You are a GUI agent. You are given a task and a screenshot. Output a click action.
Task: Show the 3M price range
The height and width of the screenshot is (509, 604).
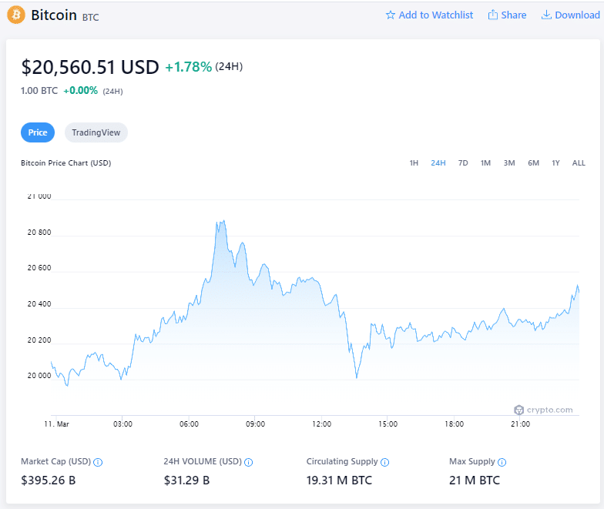(509, 163)
